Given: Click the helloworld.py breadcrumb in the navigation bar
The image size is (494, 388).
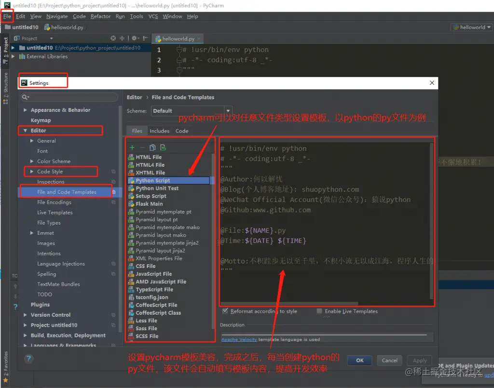Looking at the screenshot, I should click(64, 27).
